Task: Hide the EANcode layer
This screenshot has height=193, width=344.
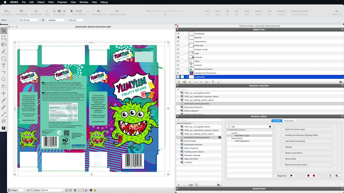Action: 178,46
